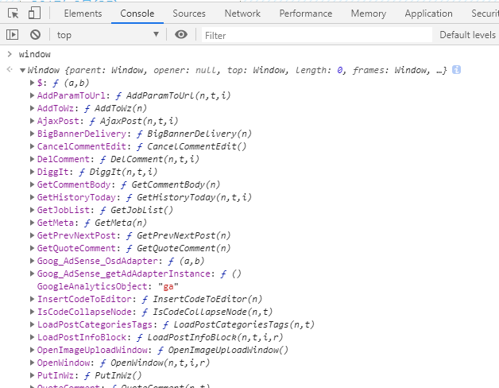The height and width of the screenshot is (388, 499).
Task: Select the Console tab
Action: tap(137, 14)
